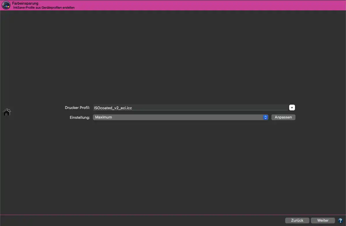Open the Einstellung dropdown showing Maximum
Image resolution: width=346 pixels, height=226 pixels.
tap(180, 117)
